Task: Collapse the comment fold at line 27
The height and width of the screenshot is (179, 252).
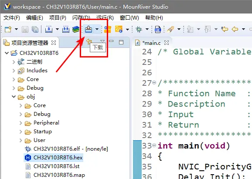Action: (154, 83)
